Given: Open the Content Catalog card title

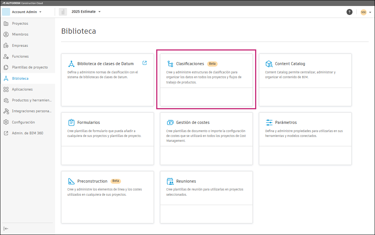Looking at the screenshot, I should [290, 64].
